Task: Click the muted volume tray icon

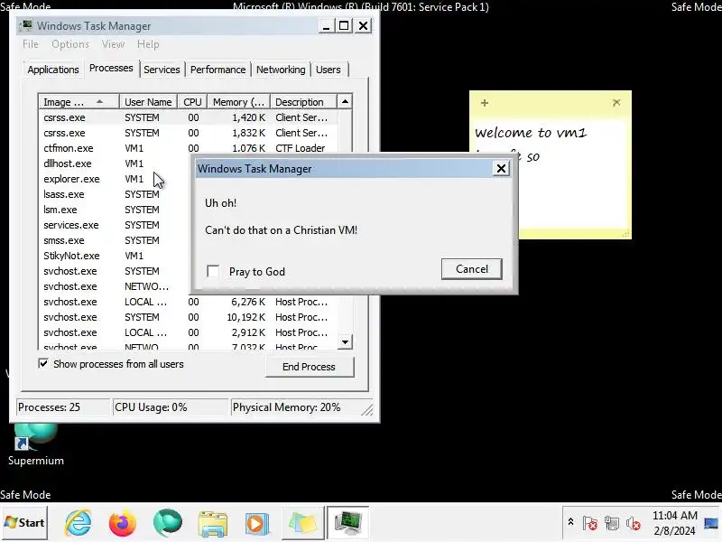Action: coord(634,523)
